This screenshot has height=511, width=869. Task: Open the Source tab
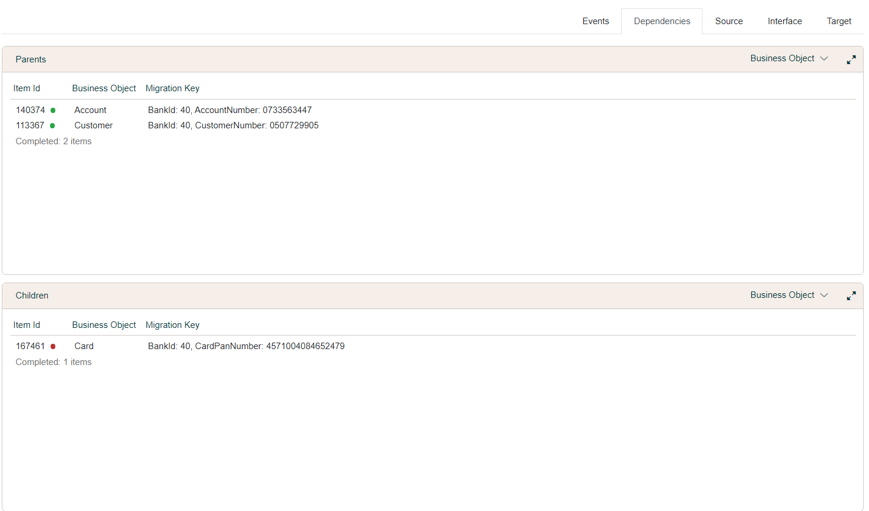point(728,21)
